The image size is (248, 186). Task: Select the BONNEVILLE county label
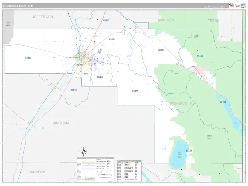(181, 103)
